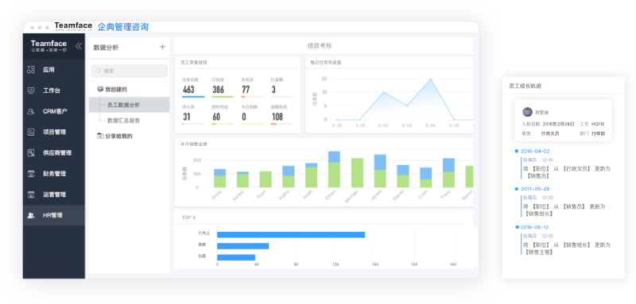Click the 每日任务完成量 chart title

(326, 63)
